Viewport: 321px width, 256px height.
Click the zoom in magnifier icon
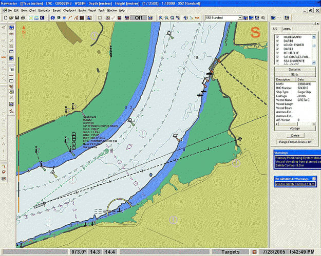pos(161,17)
